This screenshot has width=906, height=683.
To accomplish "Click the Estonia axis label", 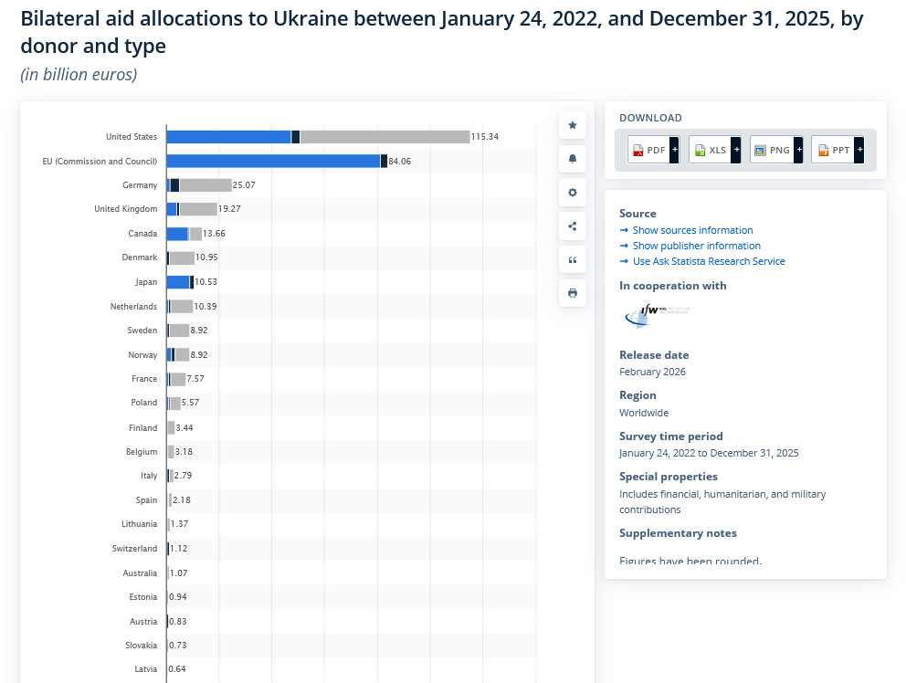I will pyautogui.click(x=143, y=597).
